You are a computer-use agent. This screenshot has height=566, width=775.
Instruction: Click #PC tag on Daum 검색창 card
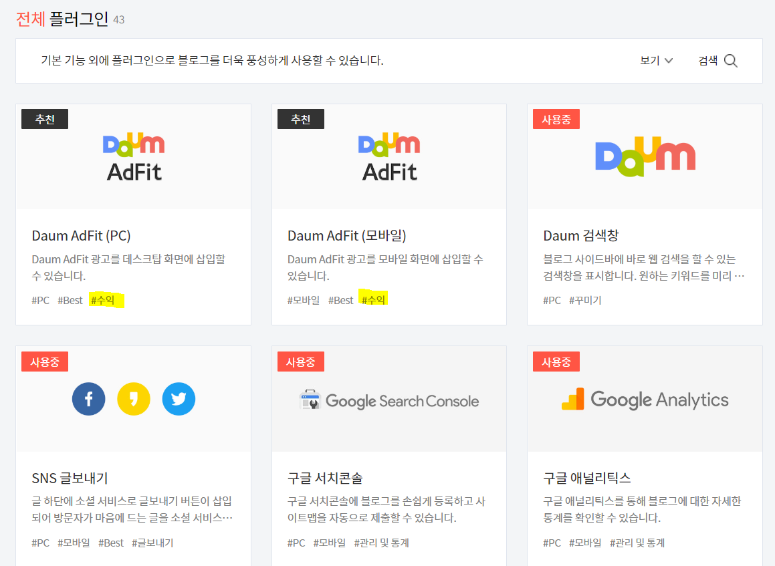click(x=552, y=300)
